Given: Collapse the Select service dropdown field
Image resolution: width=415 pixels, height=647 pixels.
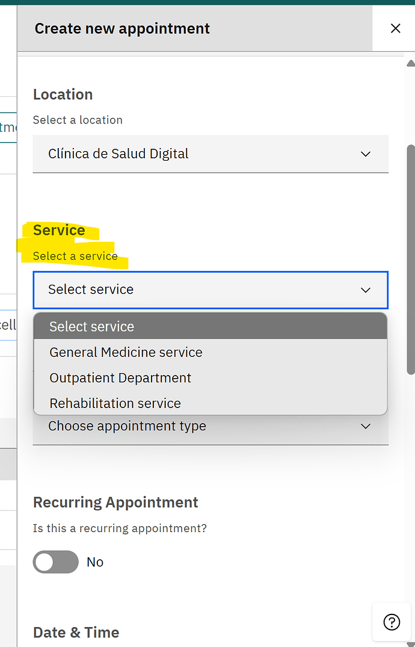Looking at the screenshot, I should pos(211,289).
